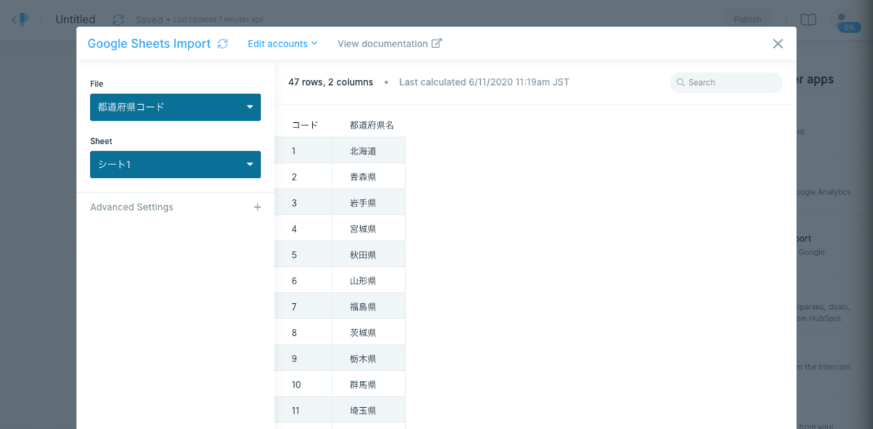This screenshot has height=429, width=873.
Task: Click code cell 10 in the 群馬県 row
Action: [303, 385]
